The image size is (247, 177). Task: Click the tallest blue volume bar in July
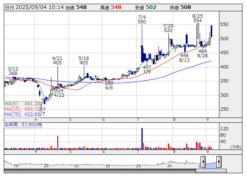pyautogui.click(x=142, y=139)
